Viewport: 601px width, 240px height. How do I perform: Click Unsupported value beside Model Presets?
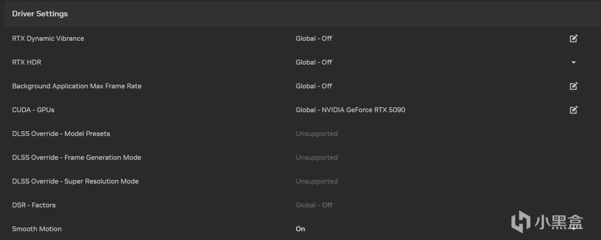tap(316, 134)
